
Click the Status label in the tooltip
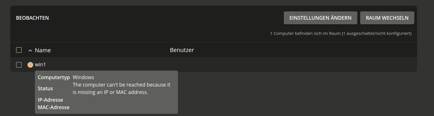point(45,89)
